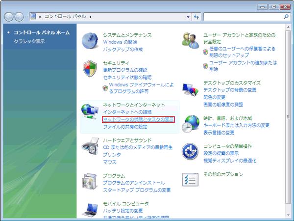The image size is (294, 221).
Task: Open the プログラム category heading
Action: pos(114,175)
